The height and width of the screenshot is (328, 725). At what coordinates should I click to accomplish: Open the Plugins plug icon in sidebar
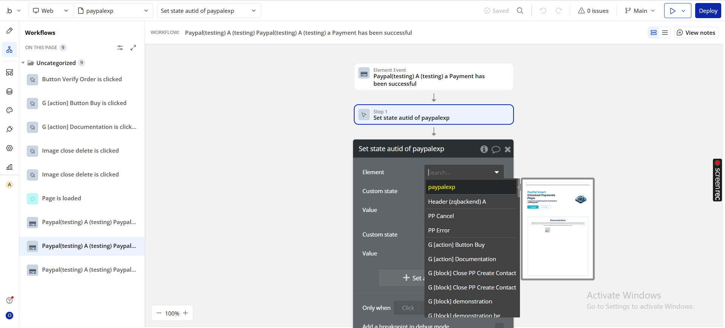[9, 129]
